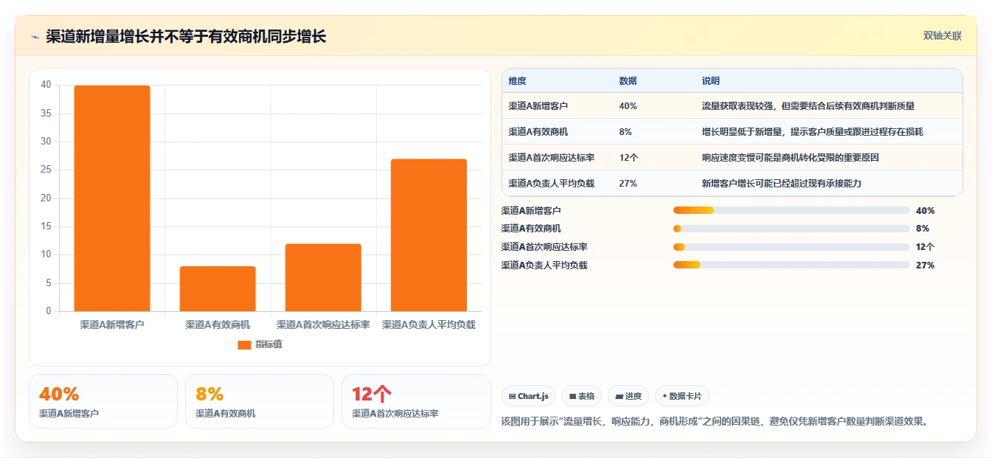Select the chart bar for 渠道A首次响应达标率
Viewport: 992px width, 458px height.
click(323, 277)
